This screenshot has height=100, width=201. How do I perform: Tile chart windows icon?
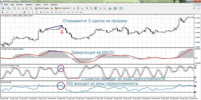pos(95,8)
